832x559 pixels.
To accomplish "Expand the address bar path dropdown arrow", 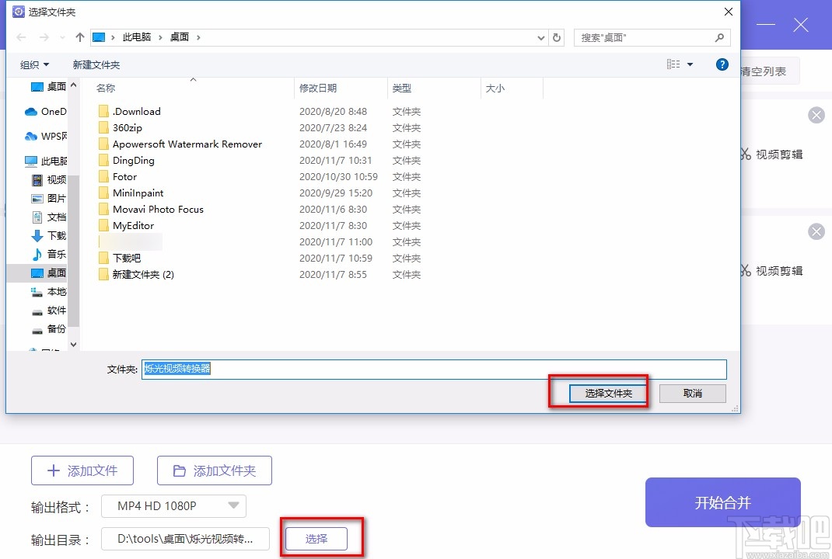I will (x=540, y=37).
